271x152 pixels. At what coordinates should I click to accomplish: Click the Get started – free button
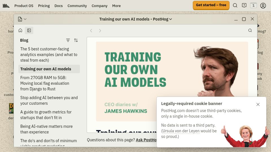[x=211, y=5]
